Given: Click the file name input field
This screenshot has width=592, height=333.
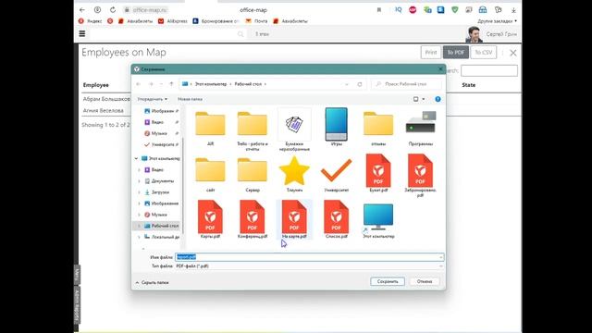Looking at the screenshot, I should pos(309,257).
